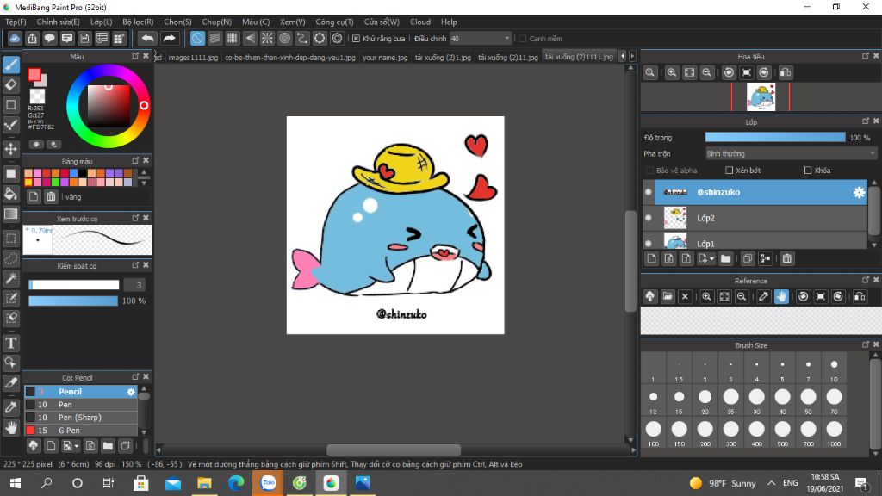Viewport: 882px width, 496px height.
Task: Select the Eraser tool
Action: 10,84
